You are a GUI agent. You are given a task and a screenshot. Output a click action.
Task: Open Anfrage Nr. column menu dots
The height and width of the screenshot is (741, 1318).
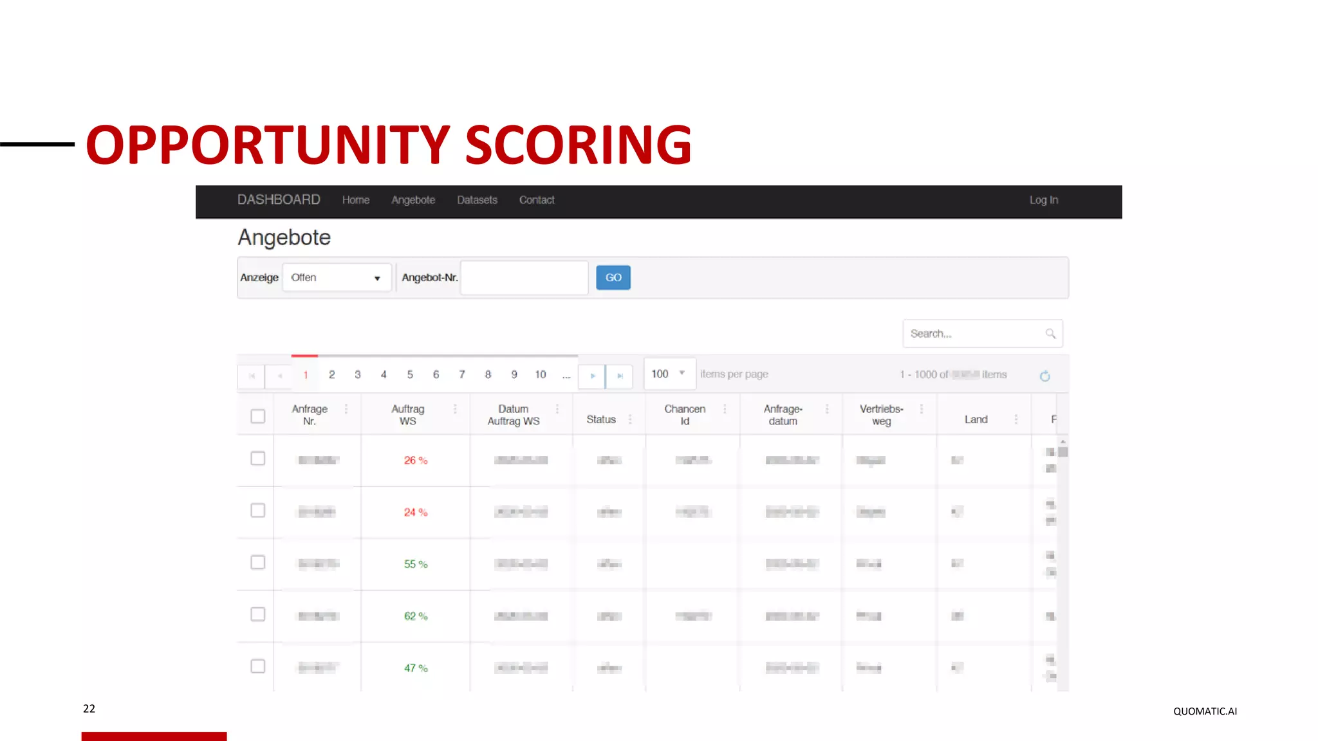(346, 409)
